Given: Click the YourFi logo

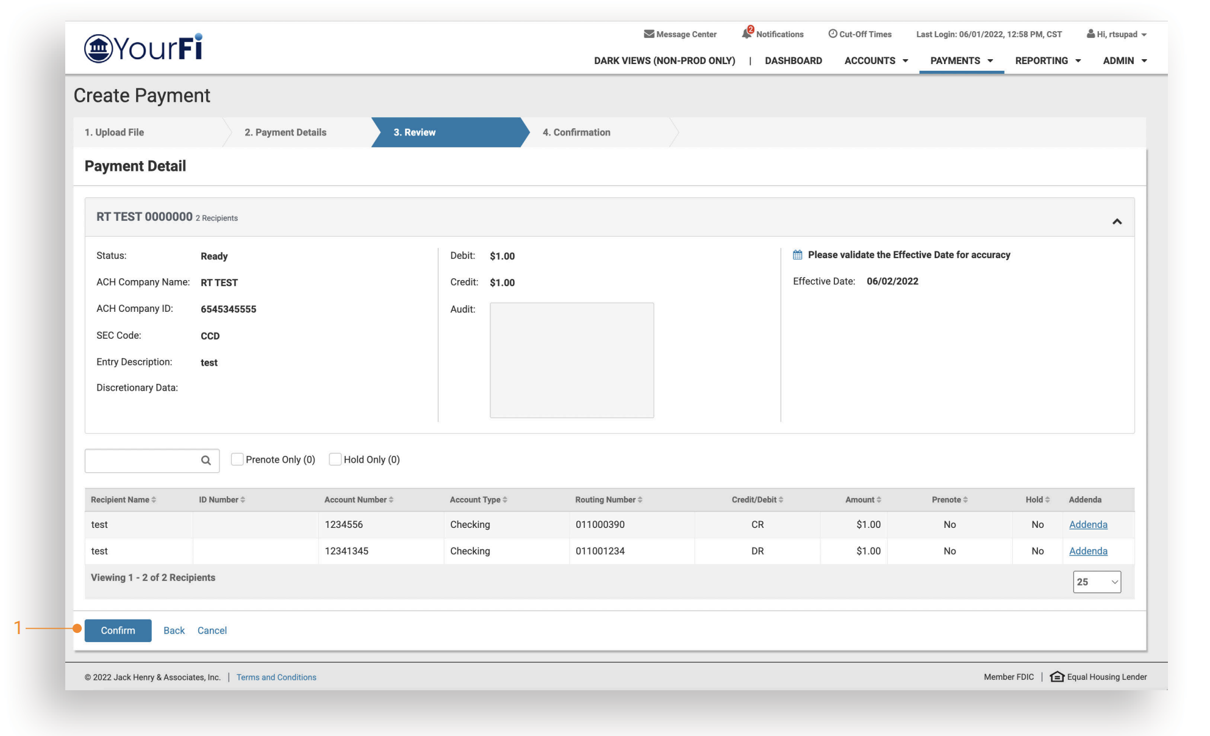Looking at the screenshot, I should click(143, 48).
